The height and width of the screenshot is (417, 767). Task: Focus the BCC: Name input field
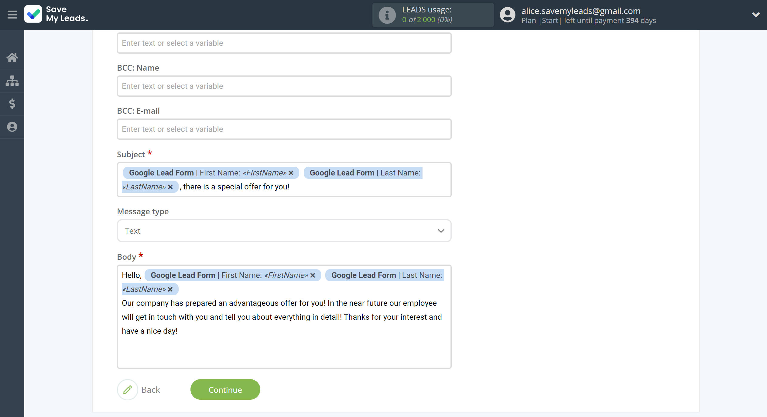tap(284, 86)
